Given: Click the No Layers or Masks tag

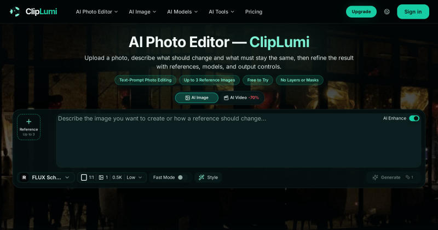Looking at the screenshot, I should point(299,80).
